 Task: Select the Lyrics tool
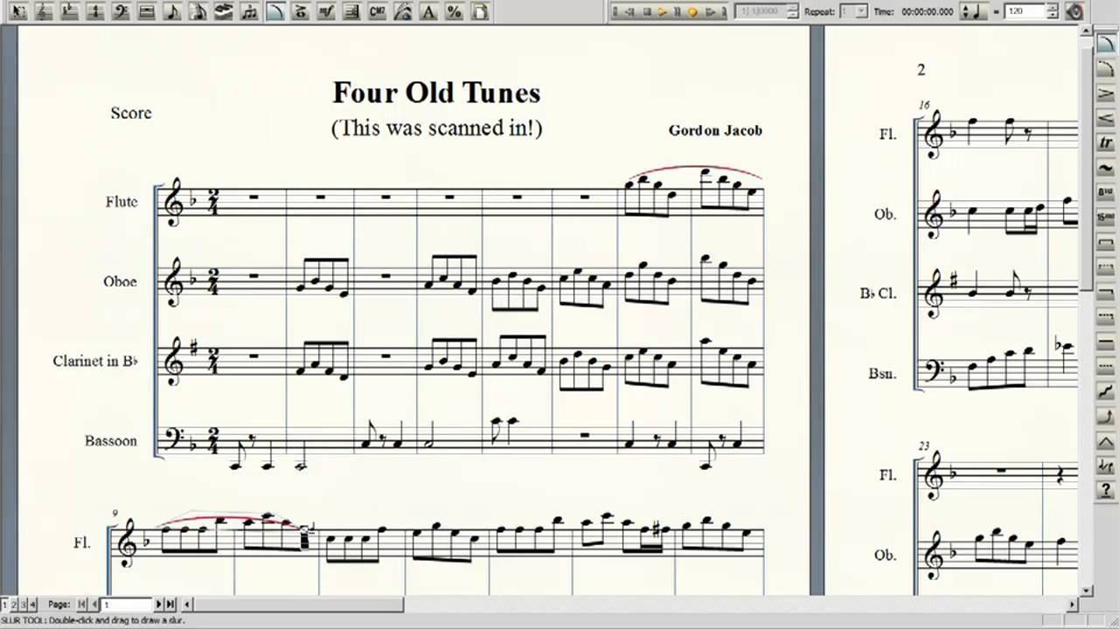[x=403, y=11]
